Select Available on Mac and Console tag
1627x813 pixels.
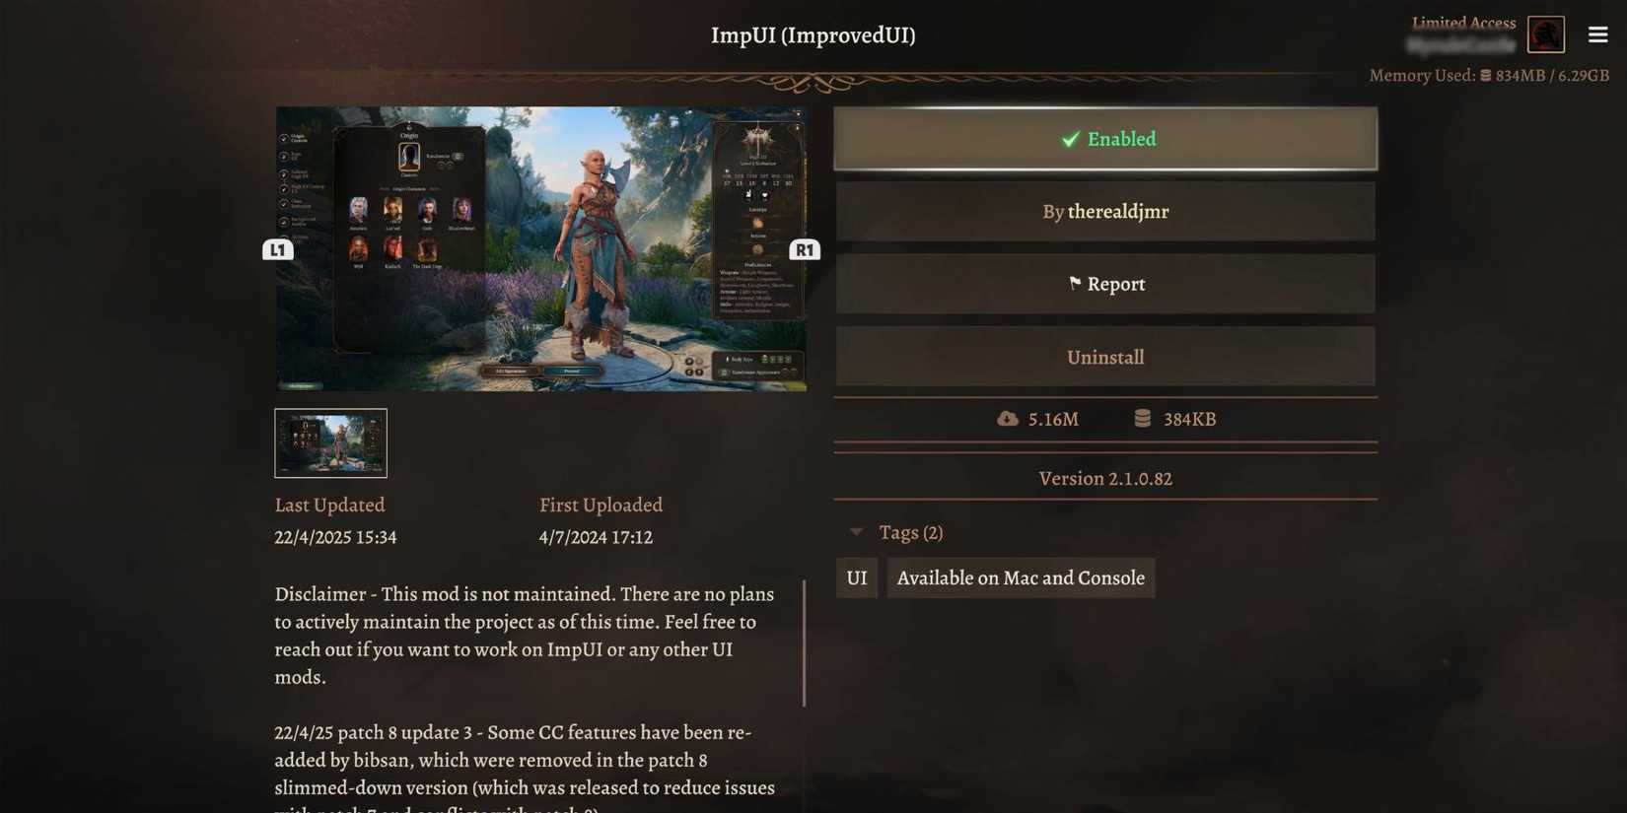tap(1021, 577)
